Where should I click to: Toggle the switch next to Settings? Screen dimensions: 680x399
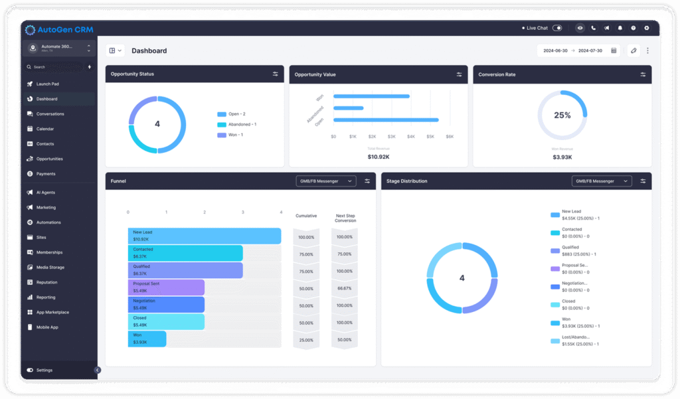30,370
